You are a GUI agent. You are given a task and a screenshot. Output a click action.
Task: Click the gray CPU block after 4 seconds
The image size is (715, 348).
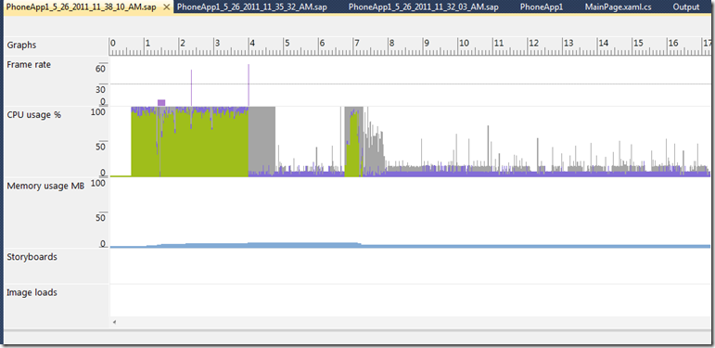point(262,139)
